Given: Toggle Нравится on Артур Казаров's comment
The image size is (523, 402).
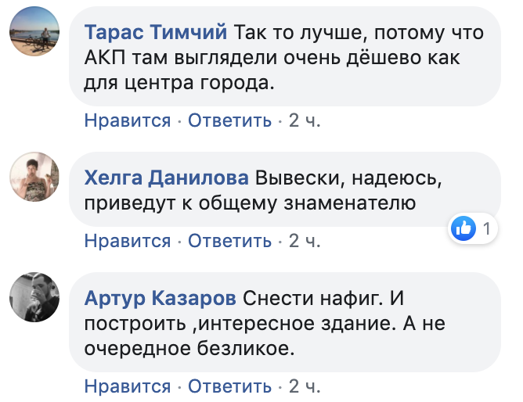Looking at the screenshot, I should [127, 386].
